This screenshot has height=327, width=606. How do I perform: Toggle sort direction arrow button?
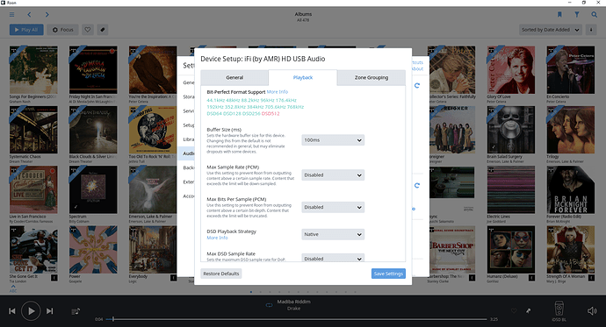pos(591,30)
